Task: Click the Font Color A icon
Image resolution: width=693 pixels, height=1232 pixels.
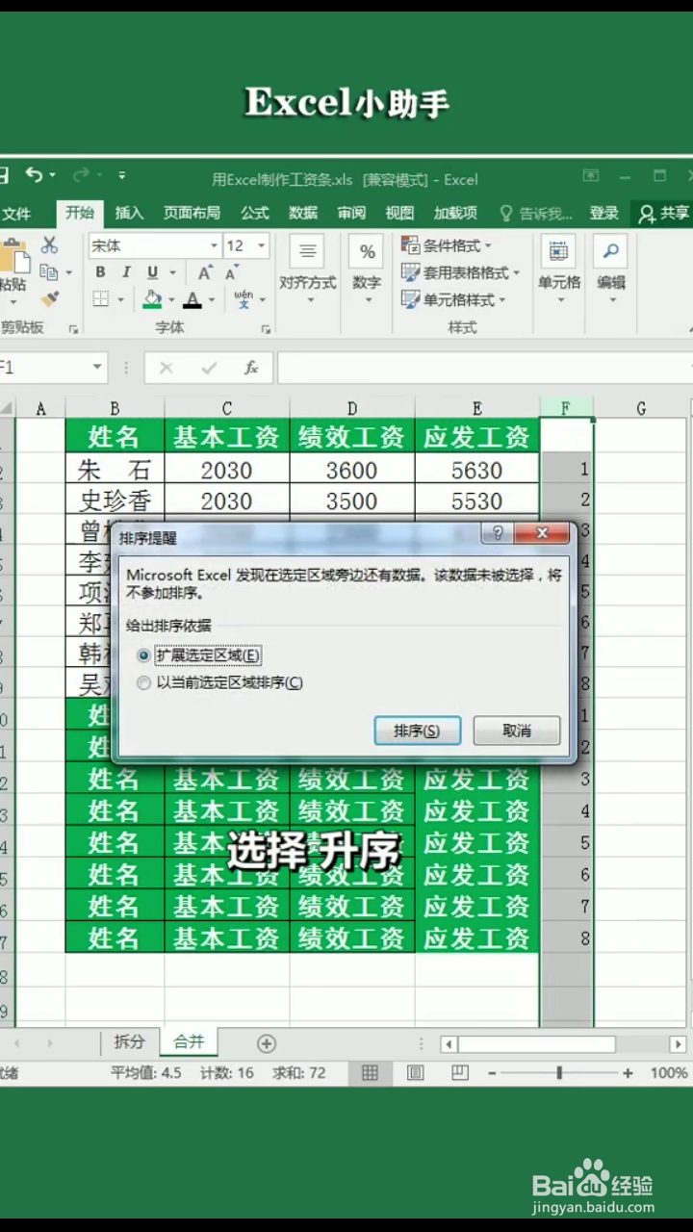Action: (192, 299)
